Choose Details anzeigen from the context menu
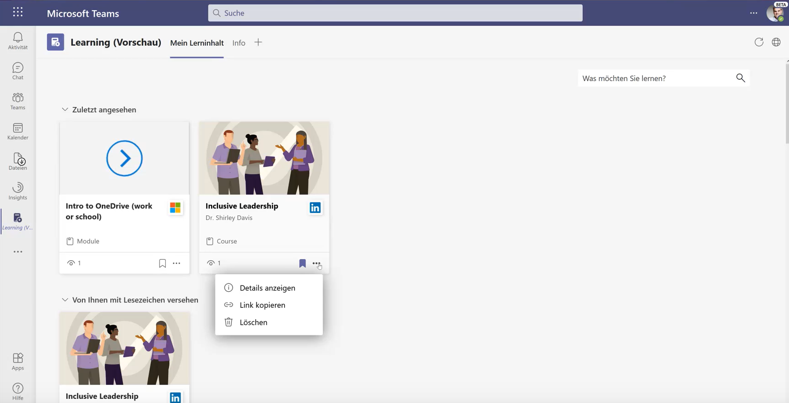This screenshot has width=789, height=403. pyautogui.click(x=269, y=288)
